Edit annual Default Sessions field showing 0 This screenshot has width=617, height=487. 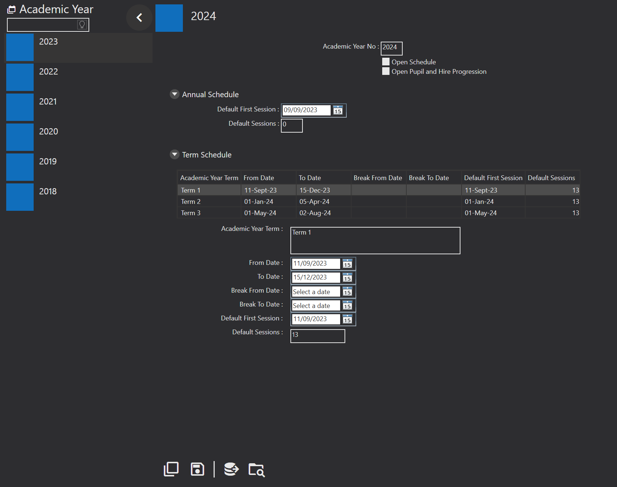(292, 126)
